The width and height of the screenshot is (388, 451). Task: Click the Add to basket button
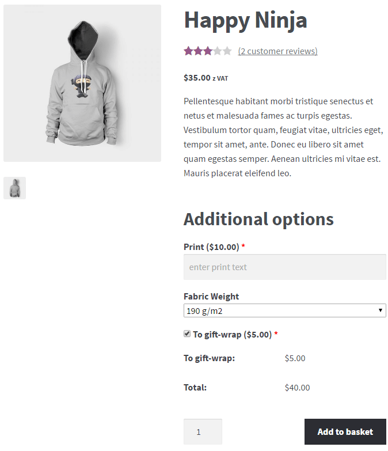point(345,431)
